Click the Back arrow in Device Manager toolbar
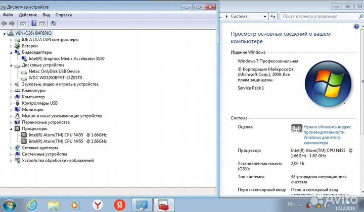The height and width of the screenshot is (212, 364). [x=4, y=23]
